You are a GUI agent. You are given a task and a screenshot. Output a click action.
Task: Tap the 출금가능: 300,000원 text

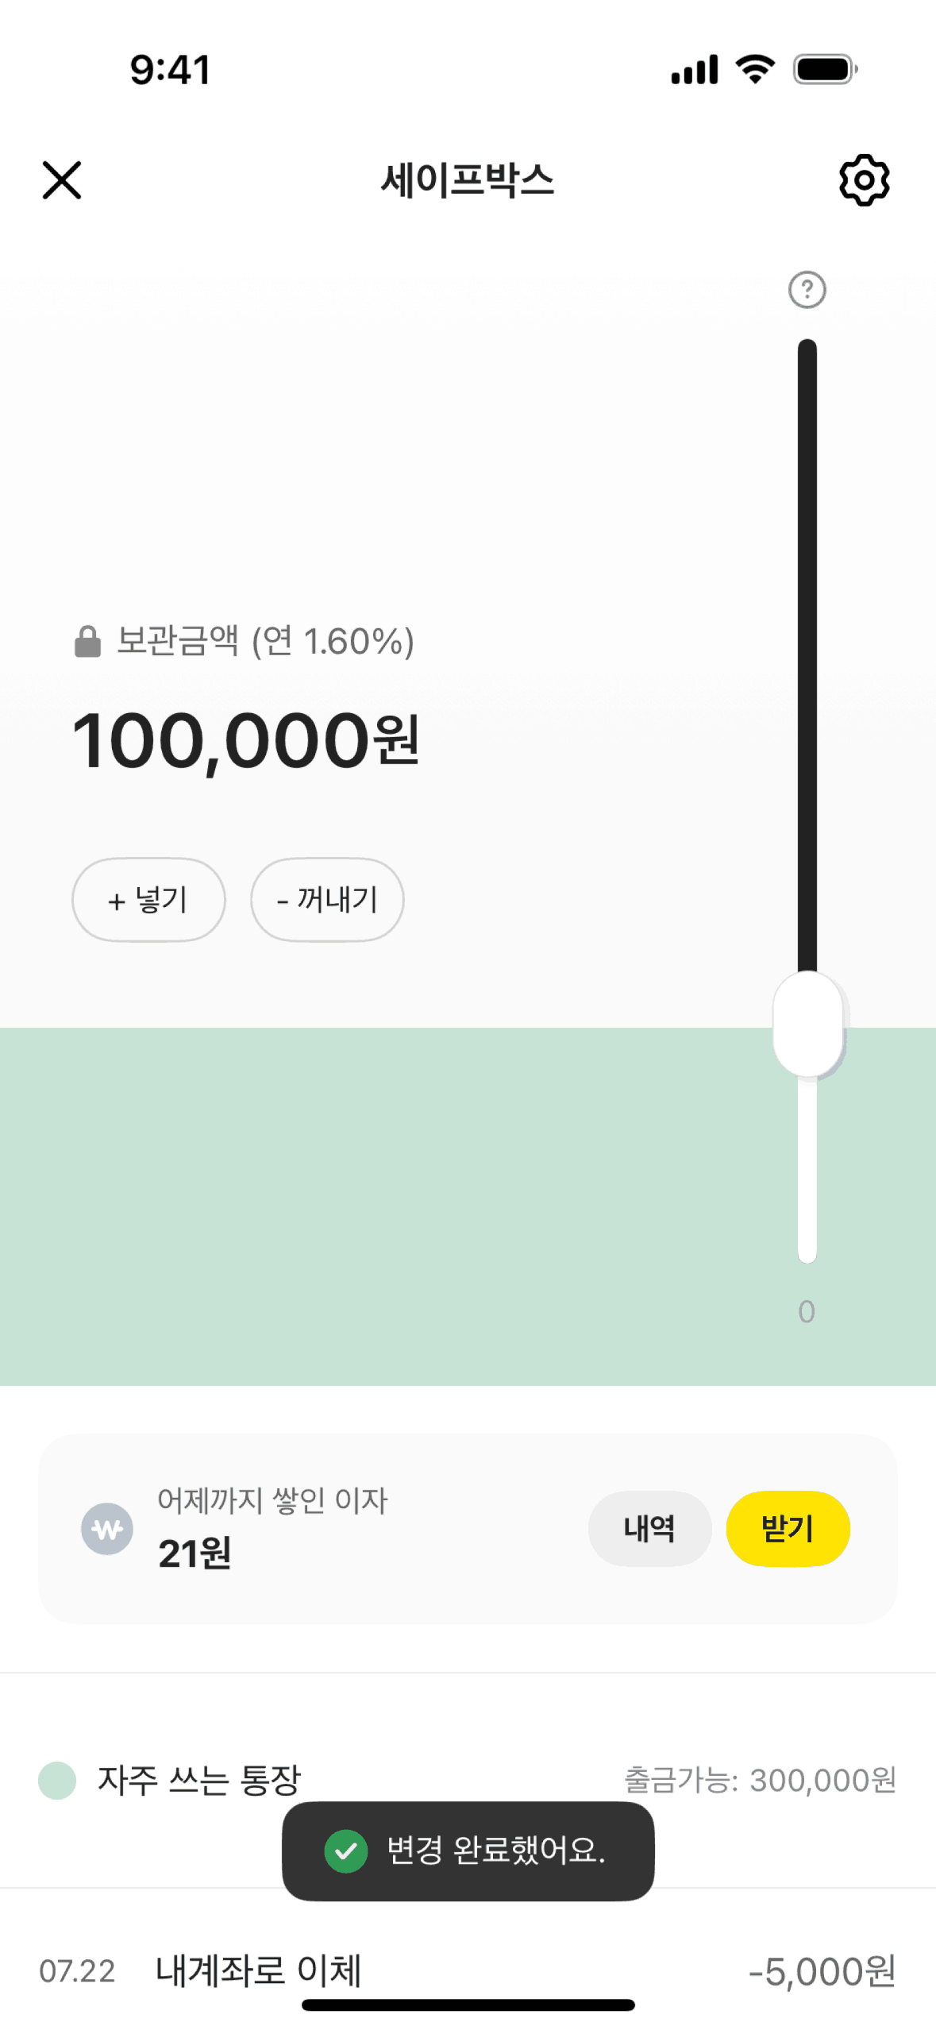pos(760,1780)
